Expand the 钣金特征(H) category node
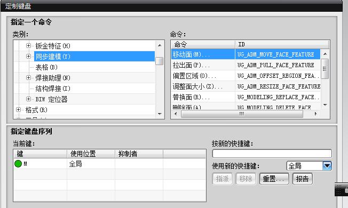348x208 pixels. (x=28, y=46)
